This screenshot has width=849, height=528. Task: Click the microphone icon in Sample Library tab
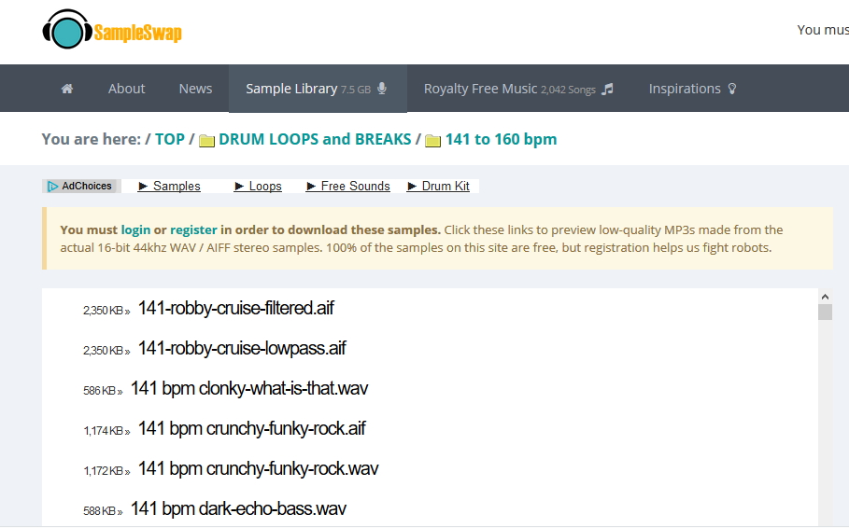pyautogui.click(x=382, y=89)
